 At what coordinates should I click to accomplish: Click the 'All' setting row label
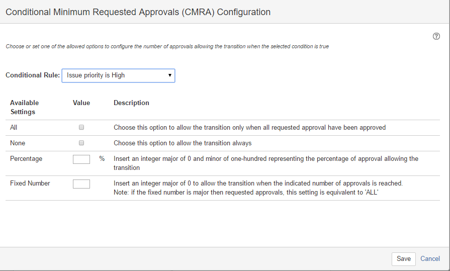pos(14,128)
